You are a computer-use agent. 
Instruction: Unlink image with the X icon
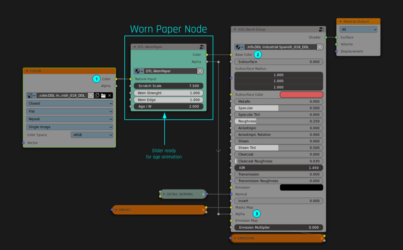point(109,96)
